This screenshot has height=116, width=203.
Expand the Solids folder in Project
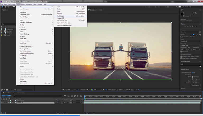(x=4, y=35)
